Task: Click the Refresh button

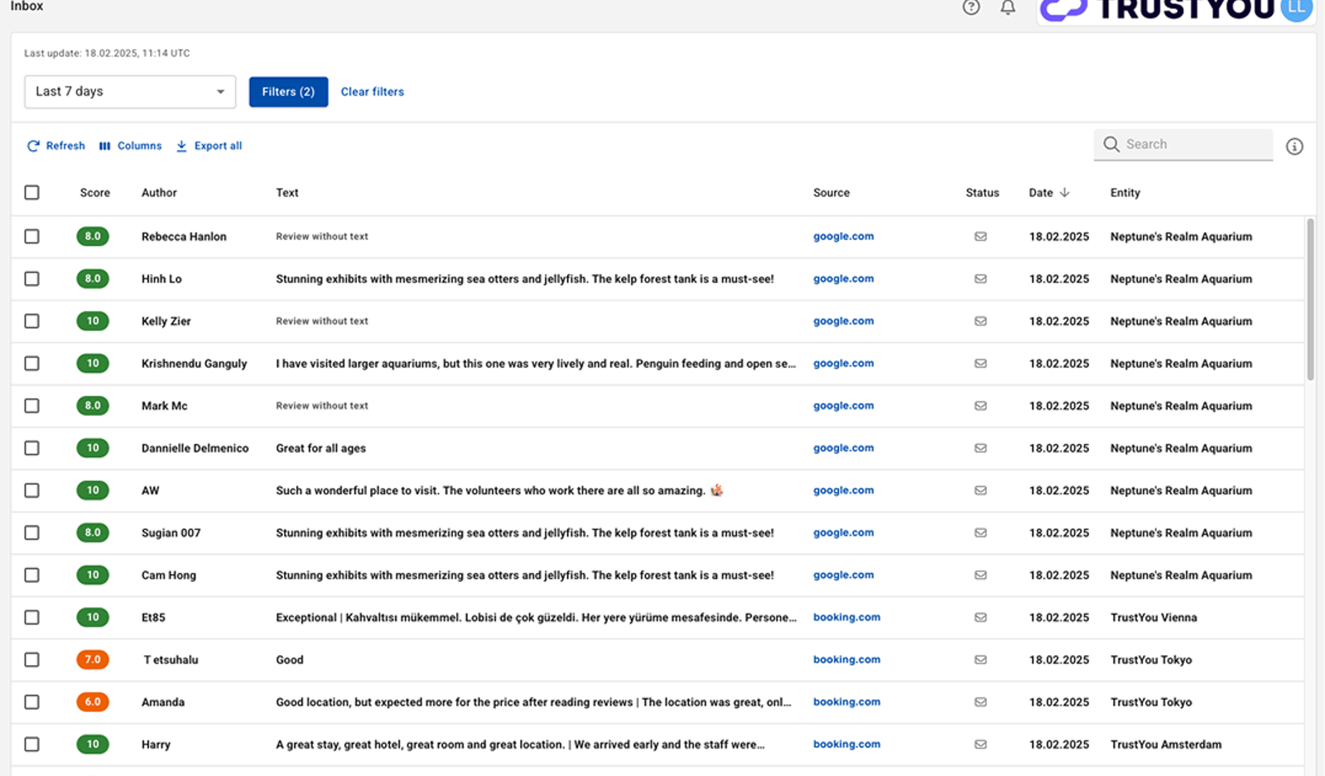Action: click(x=56, y=146)
